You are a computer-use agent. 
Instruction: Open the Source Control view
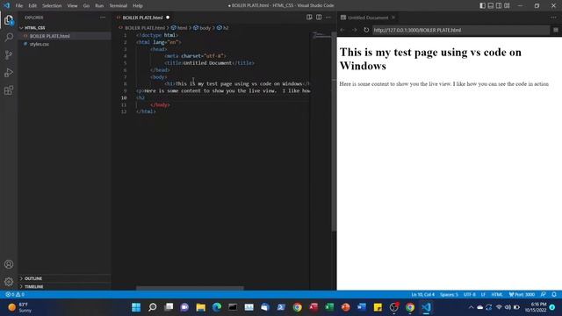point(9,54)
